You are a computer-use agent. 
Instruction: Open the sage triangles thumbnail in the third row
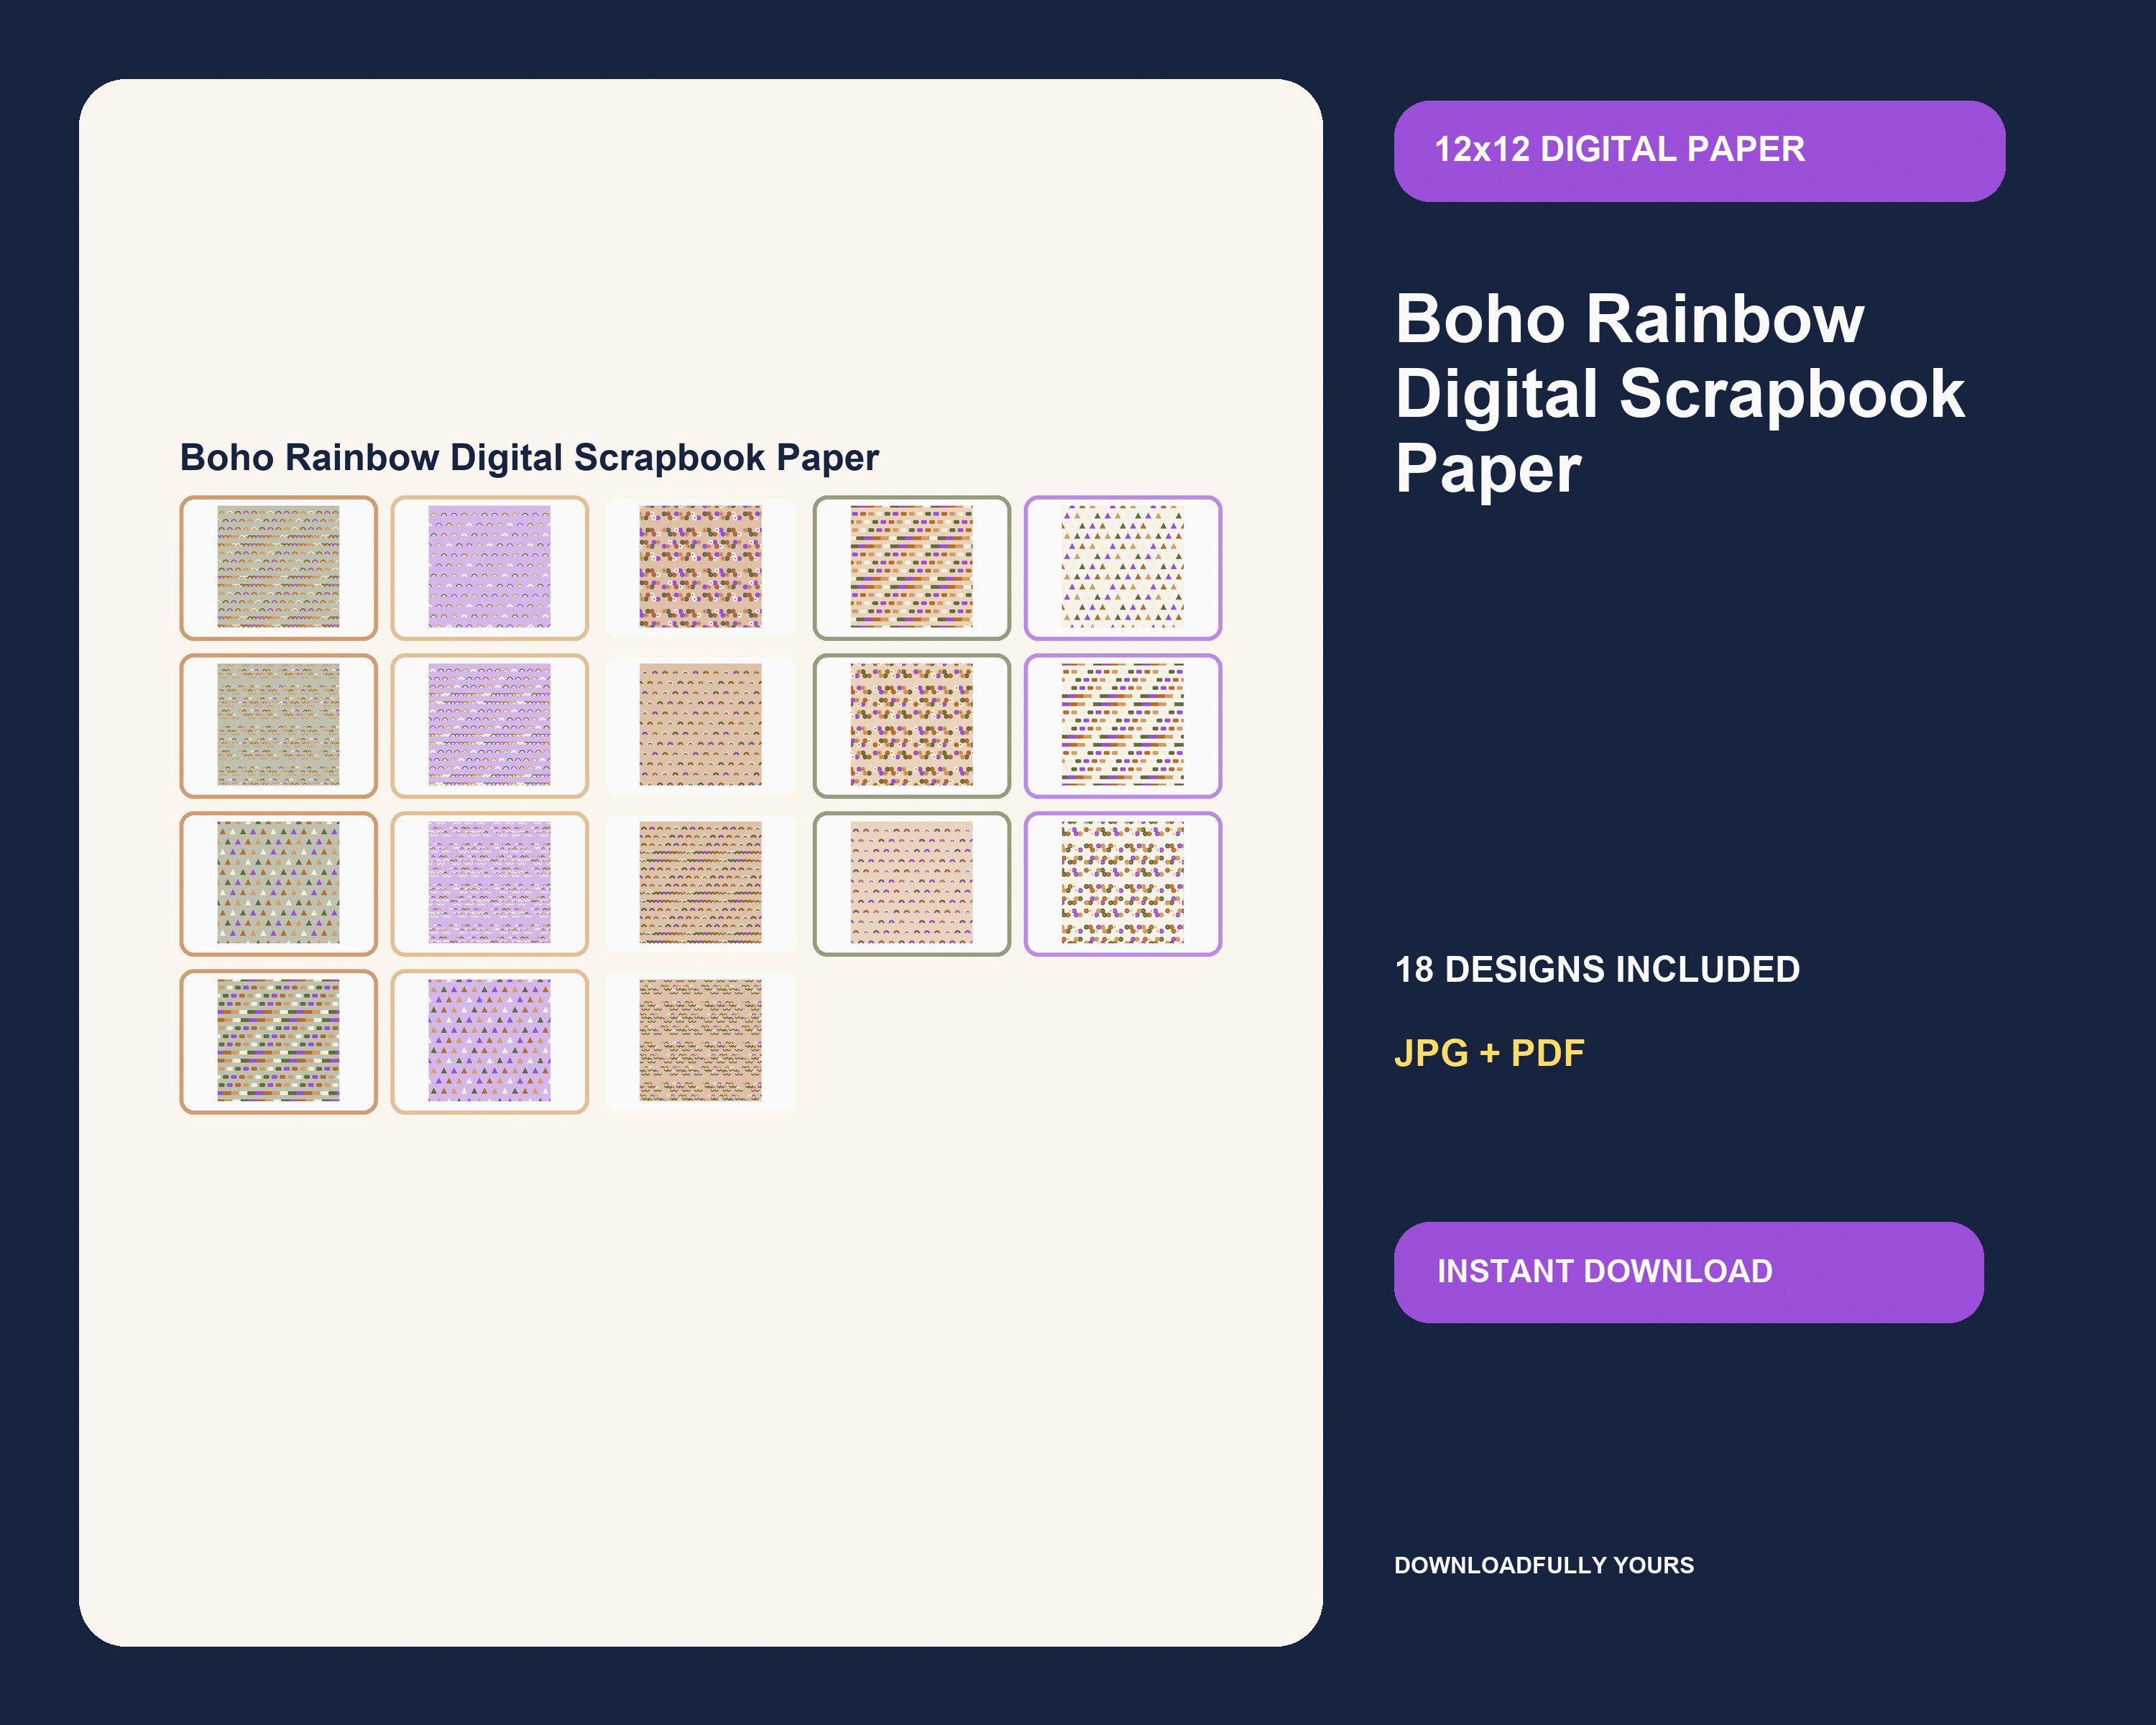(x=278, y=883)
